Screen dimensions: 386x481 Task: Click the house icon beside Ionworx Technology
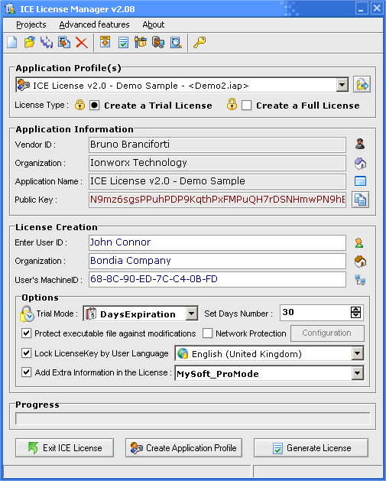[x=360, y=163]
